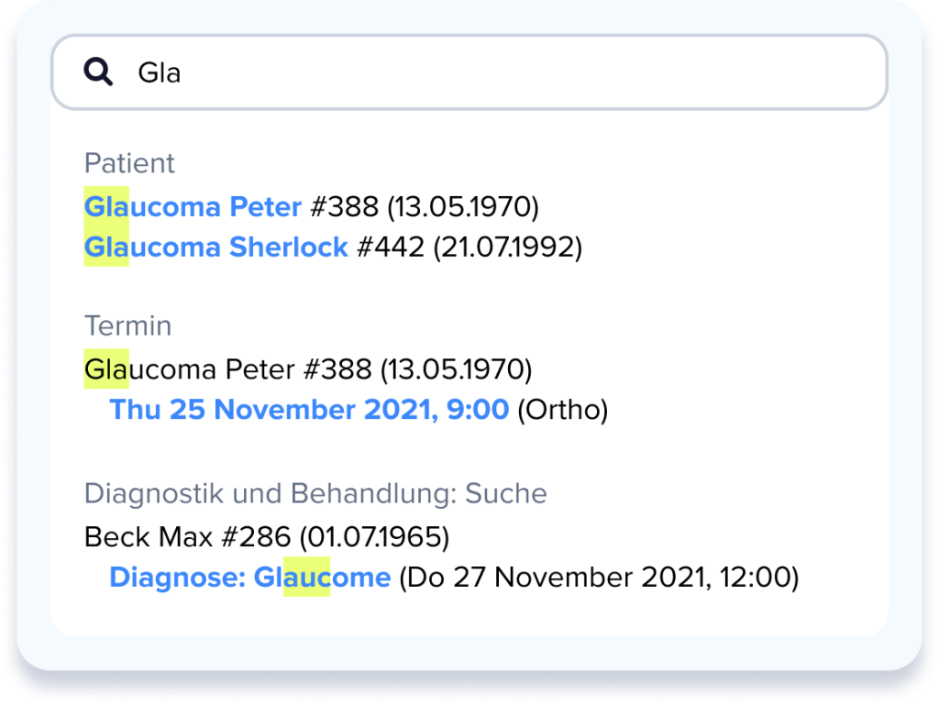Click birthdate (21.07.1992) of Glaucoma Sherlock
The width and height of the screenshot is (939, 704).
508,247
